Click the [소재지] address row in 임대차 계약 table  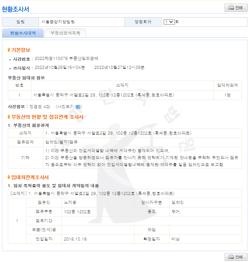tap(125, 193)
